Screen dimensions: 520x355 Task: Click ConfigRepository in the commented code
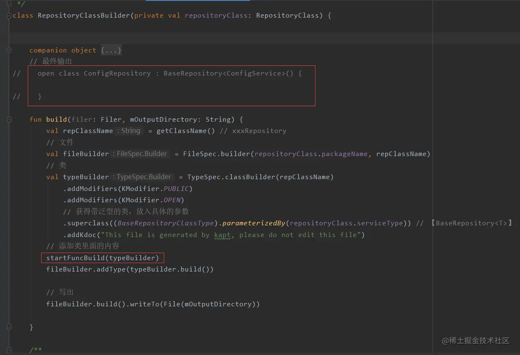pos(117,73)
